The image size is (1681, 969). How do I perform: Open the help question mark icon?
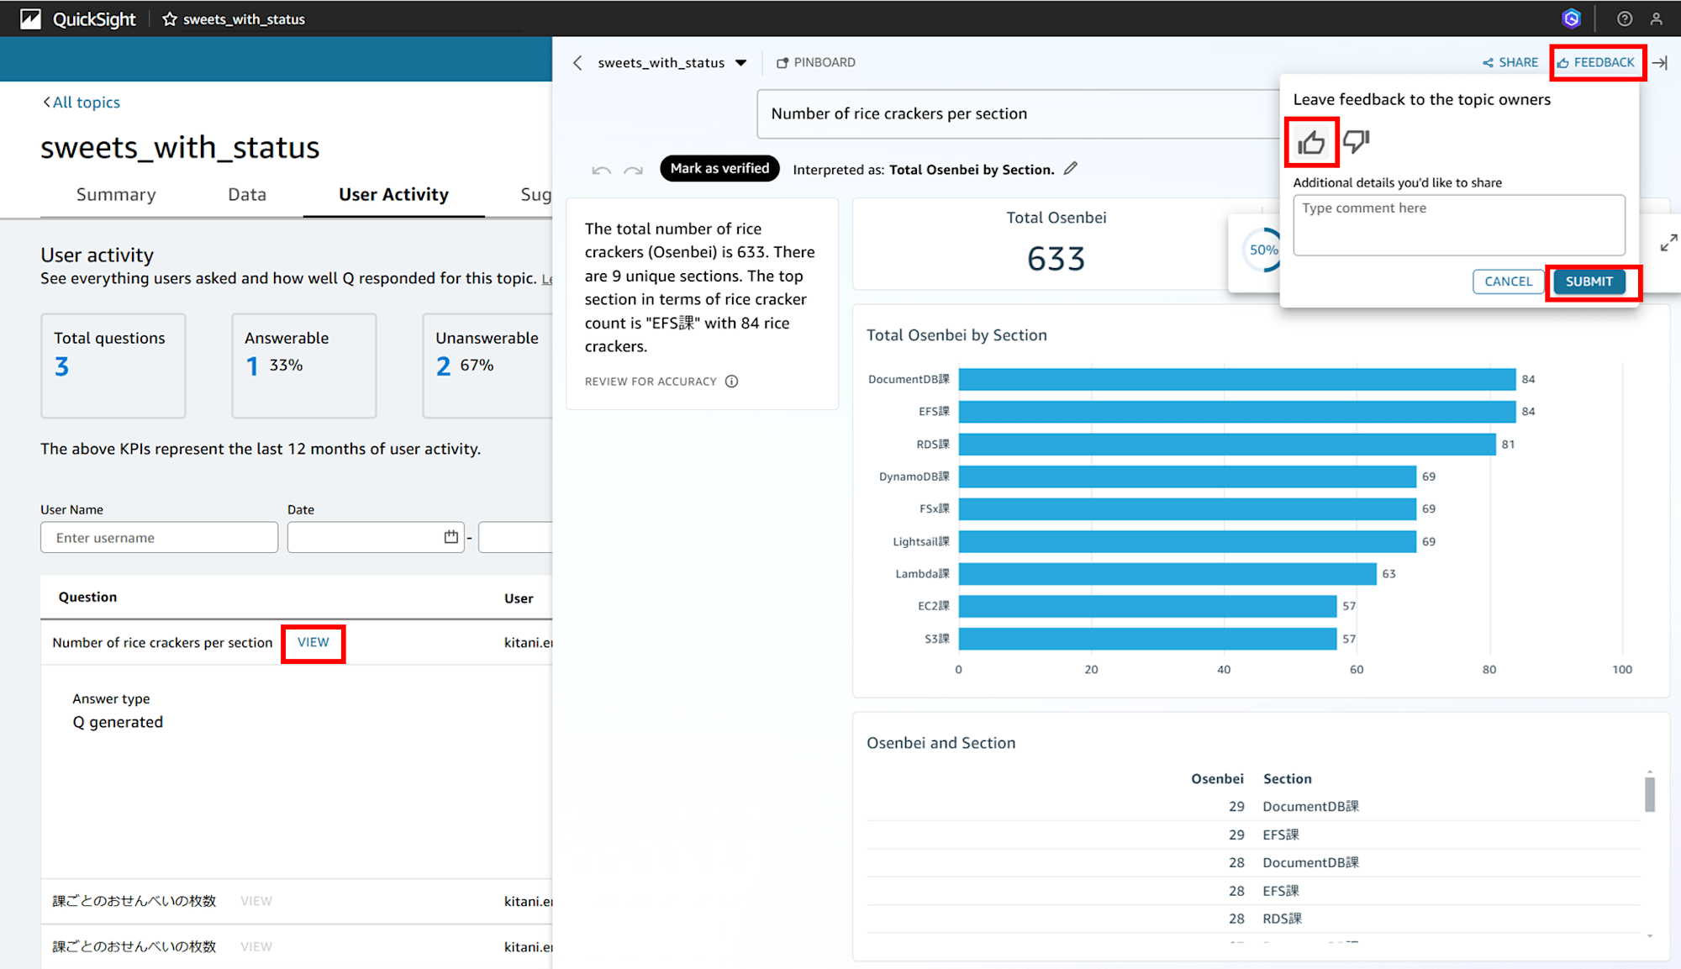(x=1625, y=18)
